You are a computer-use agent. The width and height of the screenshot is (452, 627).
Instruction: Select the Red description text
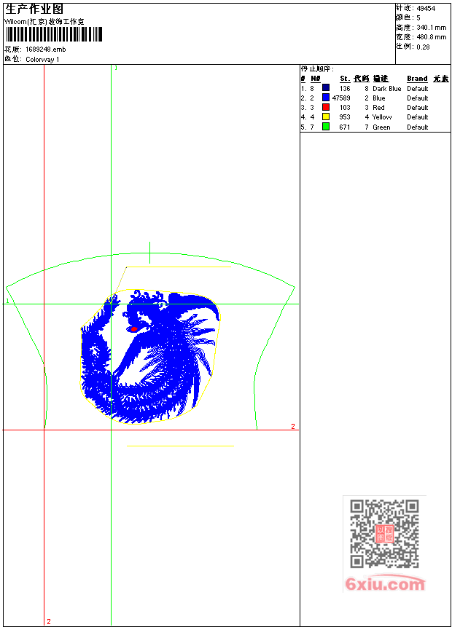click(x=378, y=108)
